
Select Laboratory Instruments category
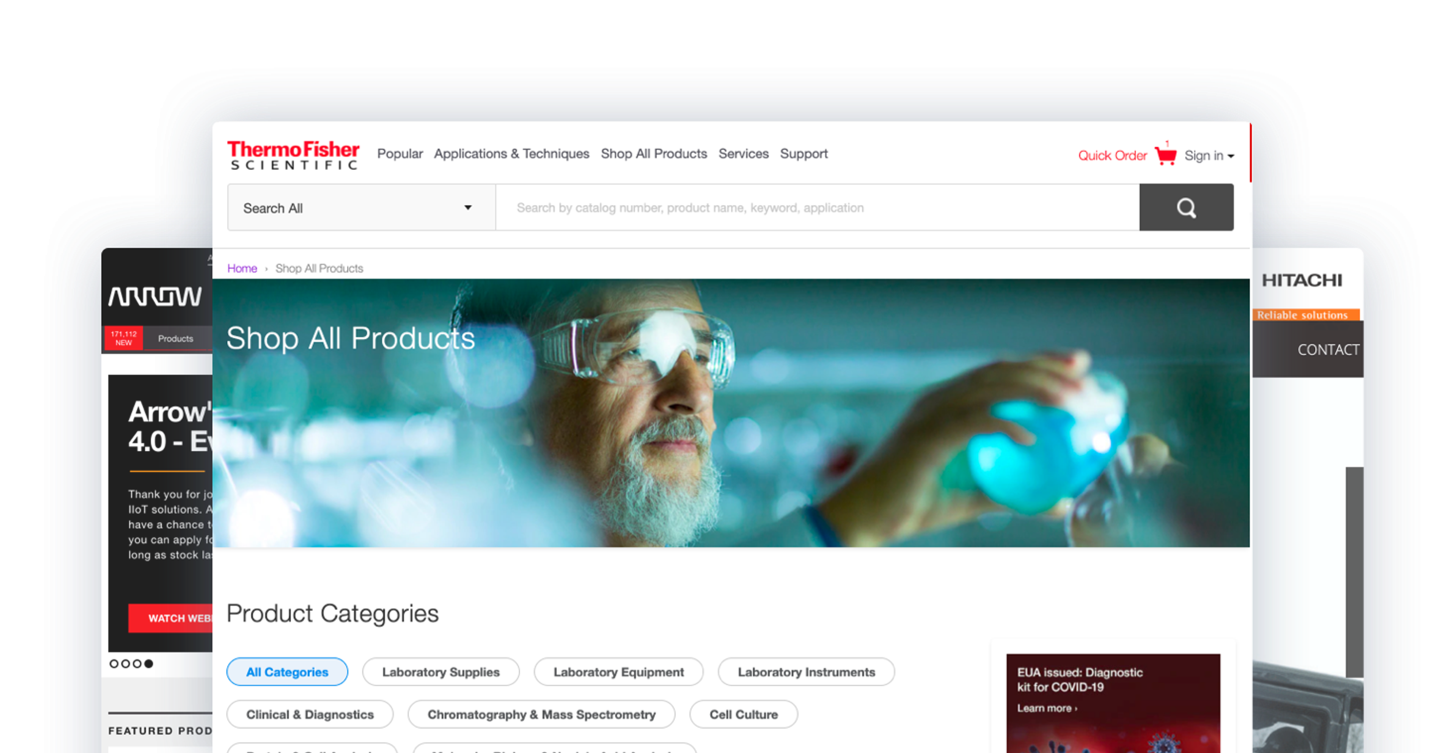point(806,672)
